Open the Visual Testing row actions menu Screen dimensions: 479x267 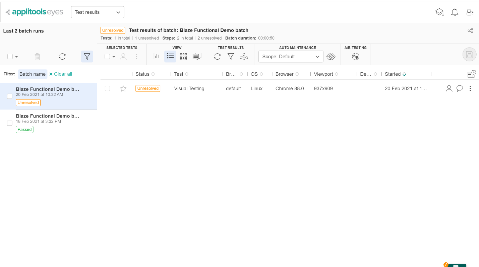(470, 88)
